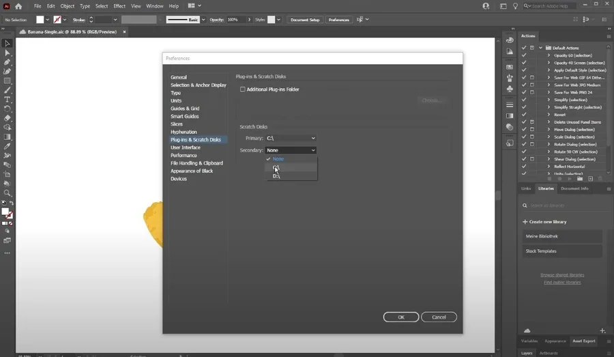Open the Transparency panel icon
The height and width of the screenshot is (357, 614).
tap(510, 127)
